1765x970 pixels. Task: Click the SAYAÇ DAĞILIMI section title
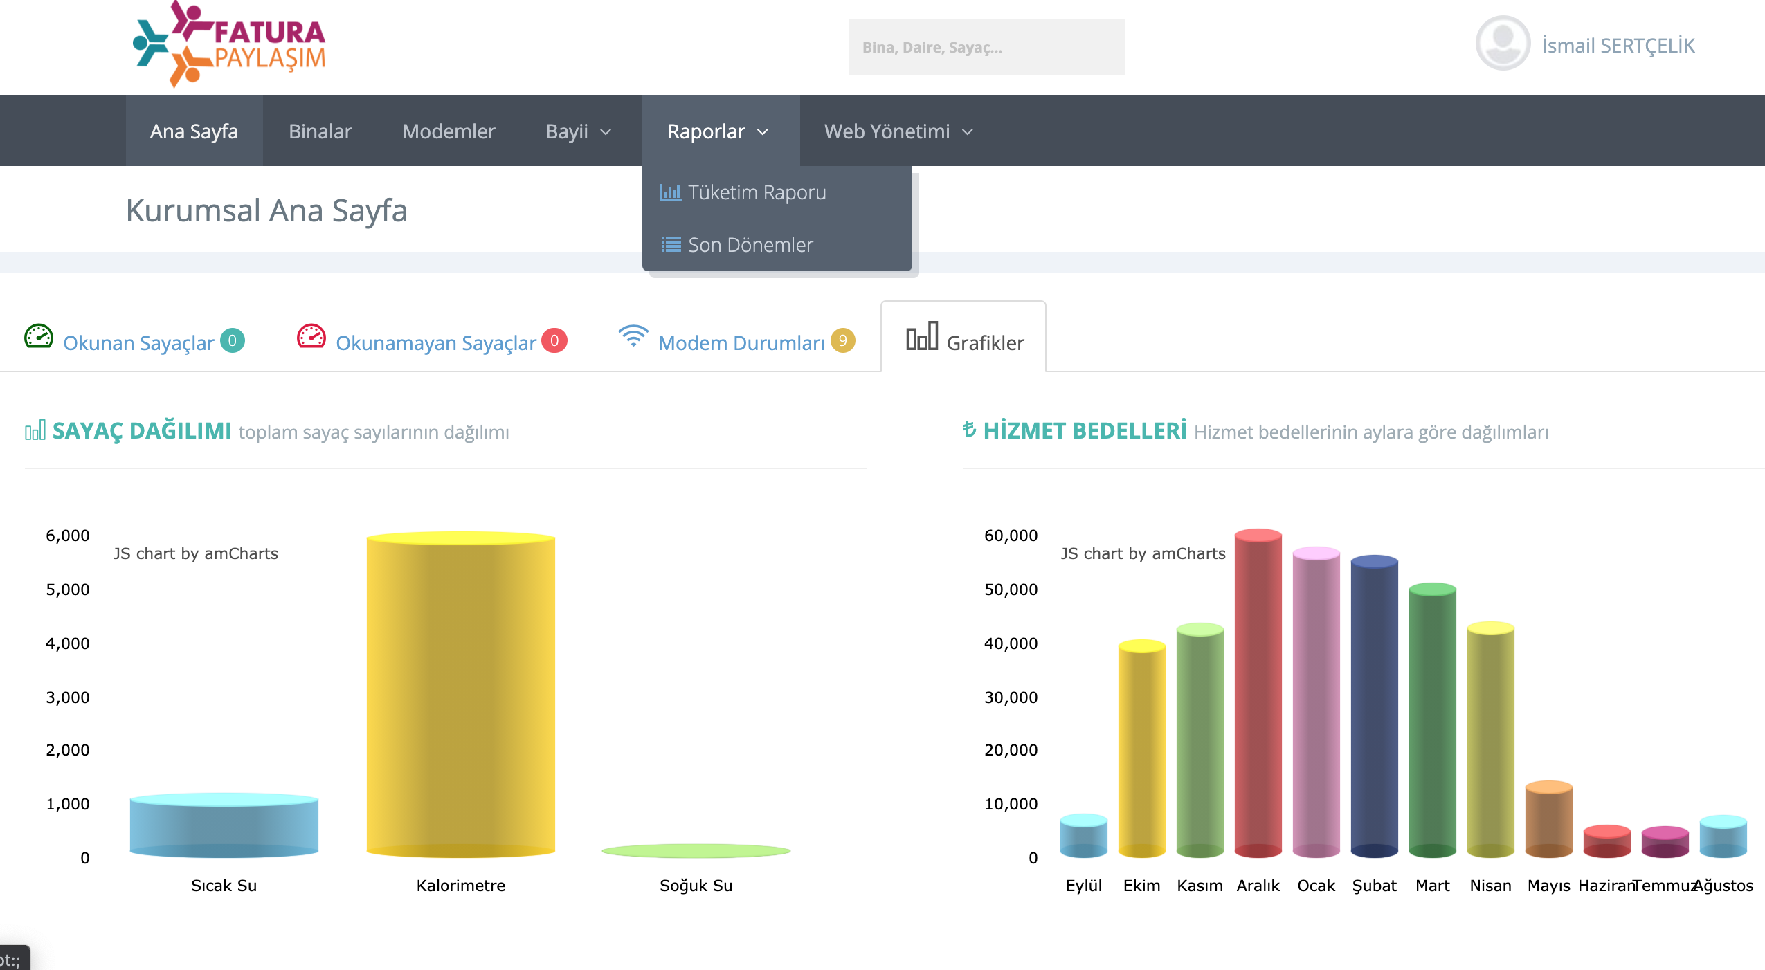click(142, 430)
